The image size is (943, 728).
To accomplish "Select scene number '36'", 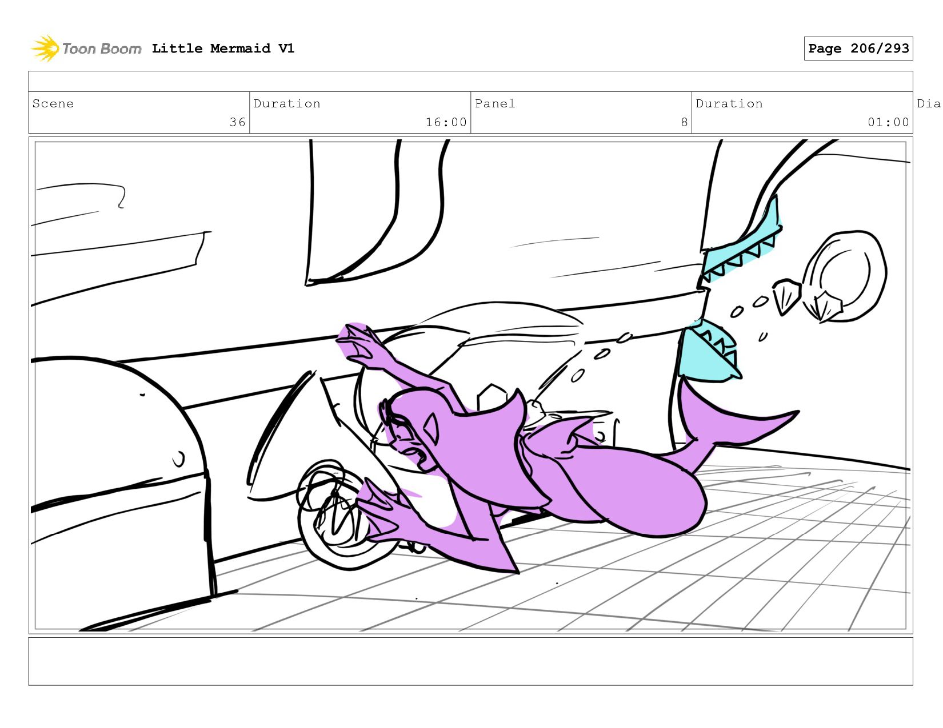I will [x=237, y=122].
